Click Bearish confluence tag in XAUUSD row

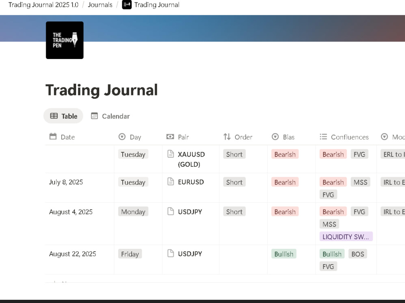(333, 155)
